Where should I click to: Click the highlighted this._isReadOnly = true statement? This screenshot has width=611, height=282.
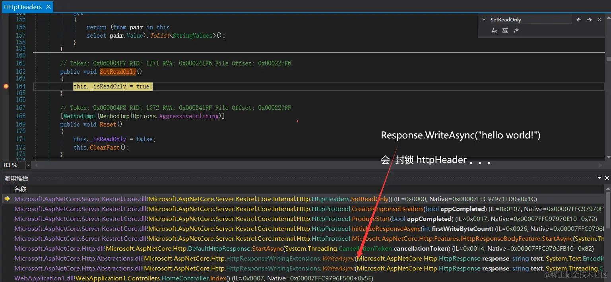[x=113, y=86]
